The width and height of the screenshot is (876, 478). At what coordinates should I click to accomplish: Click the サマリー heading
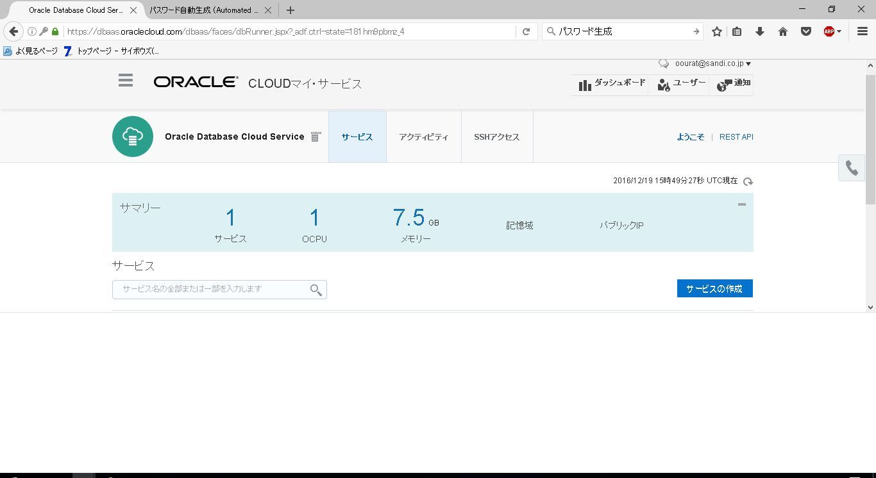coord(140,208)
